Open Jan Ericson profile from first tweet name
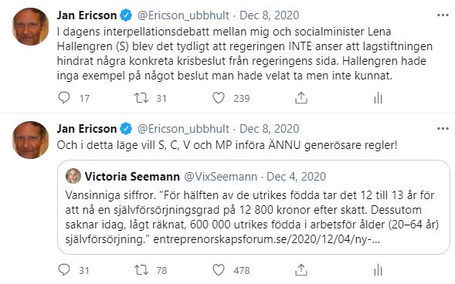455x284 pixels. coord(87,15)
